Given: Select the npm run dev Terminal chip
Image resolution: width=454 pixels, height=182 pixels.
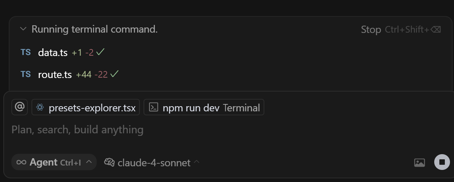Looking at the screenshot, I should tap(204, 108).
